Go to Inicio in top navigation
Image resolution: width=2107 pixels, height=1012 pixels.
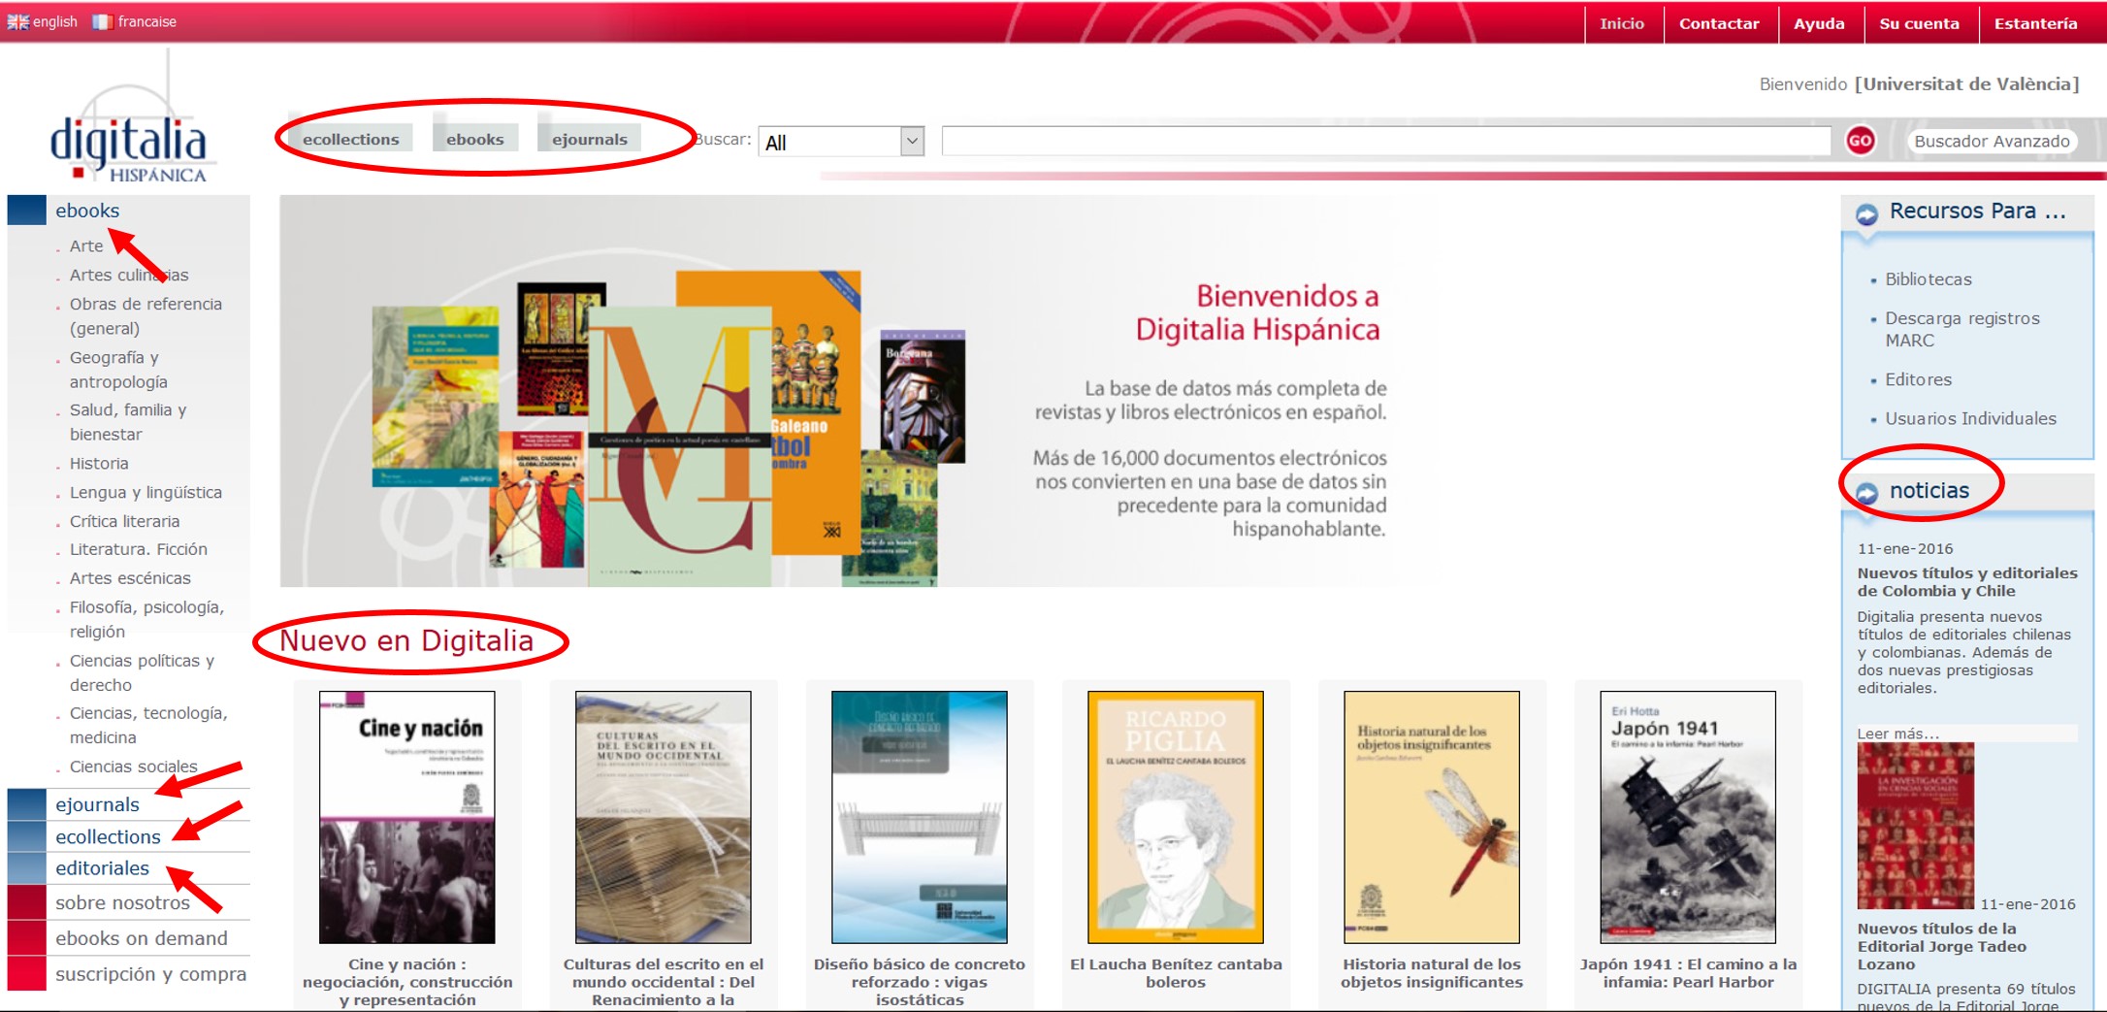(1622, 23)
